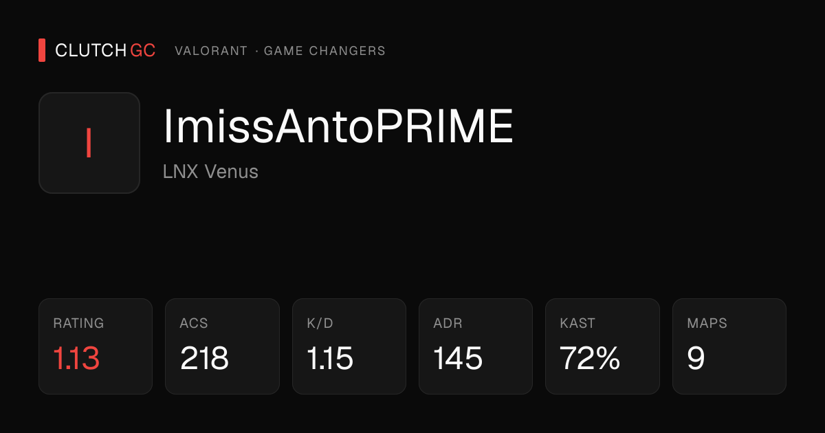Screen dimensions: 825x433
Task: Click the red ClutchGC logo bar
Action: point(42,50)
